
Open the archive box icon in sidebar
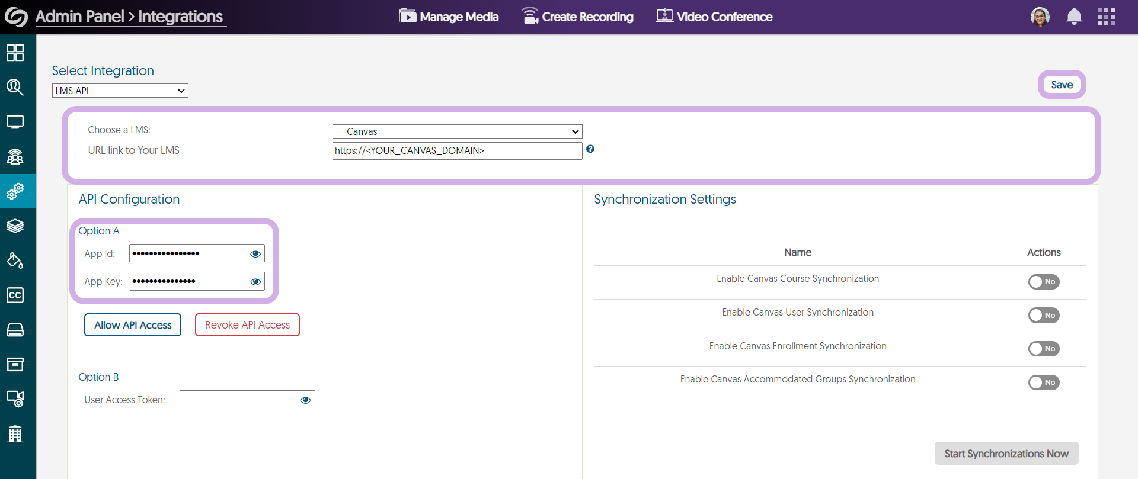click(15, 364)
